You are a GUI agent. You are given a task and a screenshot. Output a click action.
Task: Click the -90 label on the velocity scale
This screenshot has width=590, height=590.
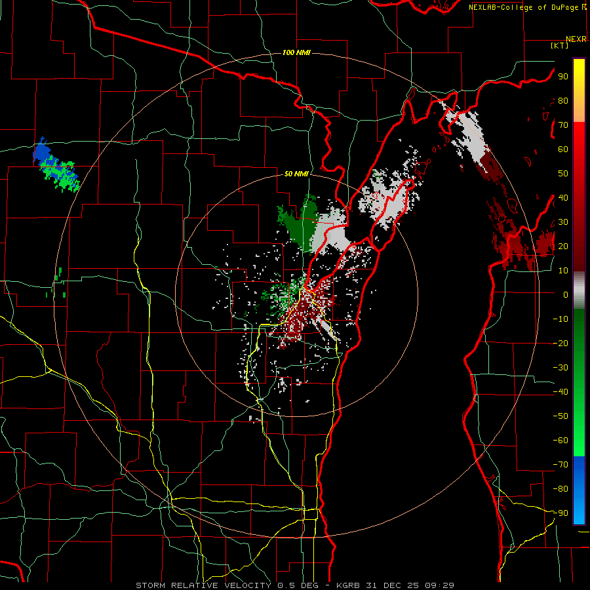point(560,513)
